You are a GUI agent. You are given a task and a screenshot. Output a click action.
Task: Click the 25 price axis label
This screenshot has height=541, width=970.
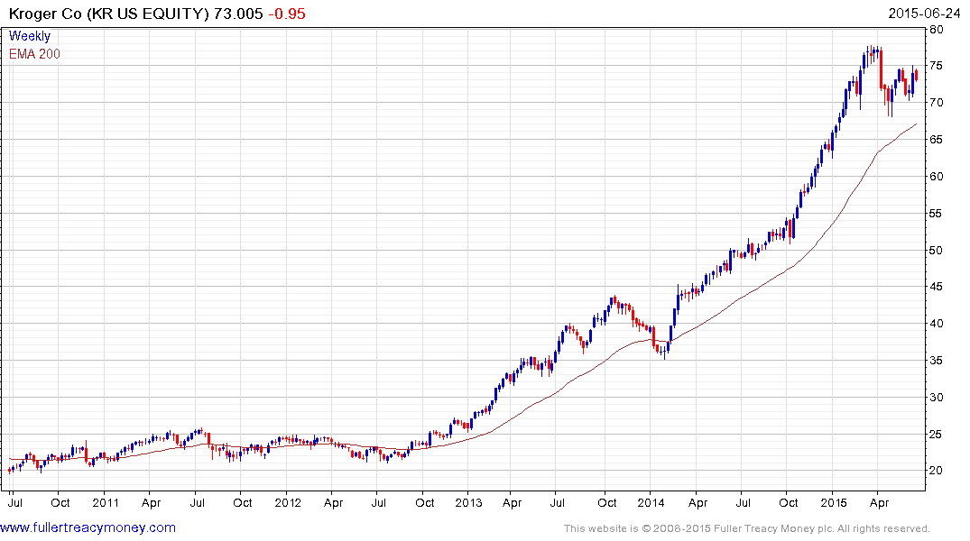pyautogui.click(x=937, y=435)
